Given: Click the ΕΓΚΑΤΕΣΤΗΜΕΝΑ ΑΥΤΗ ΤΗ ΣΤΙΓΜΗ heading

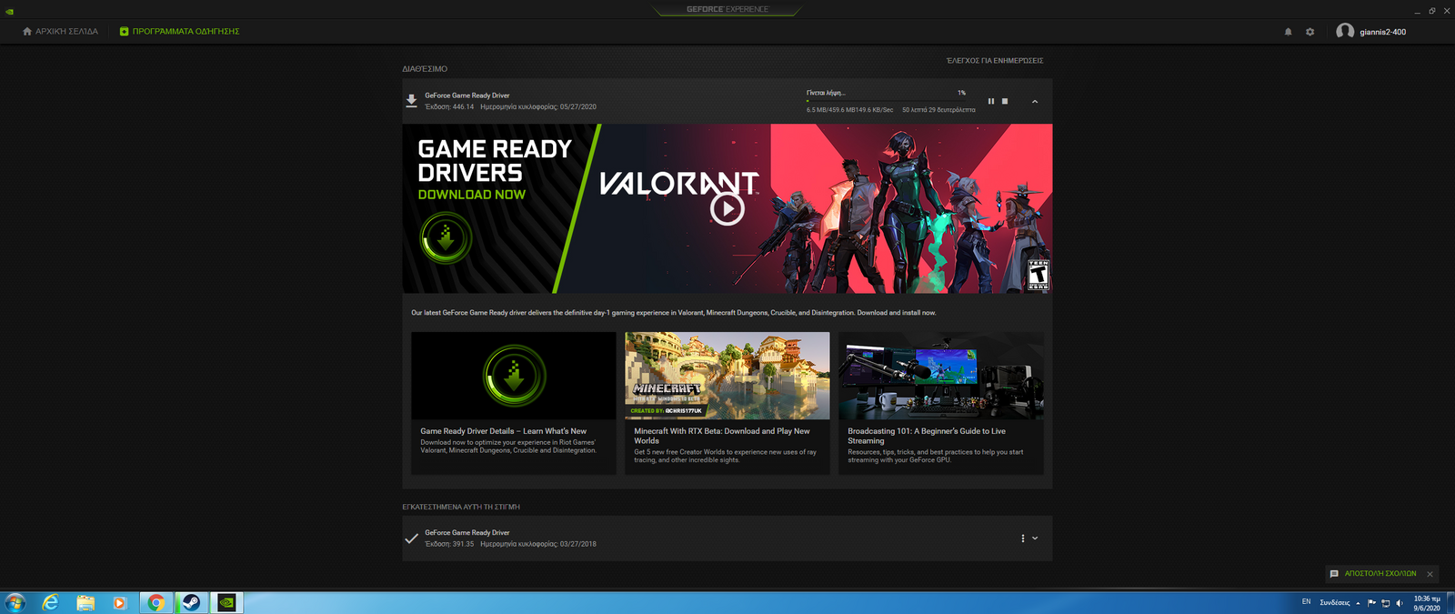Looking at the screenshot, I should tap(461, 507).
